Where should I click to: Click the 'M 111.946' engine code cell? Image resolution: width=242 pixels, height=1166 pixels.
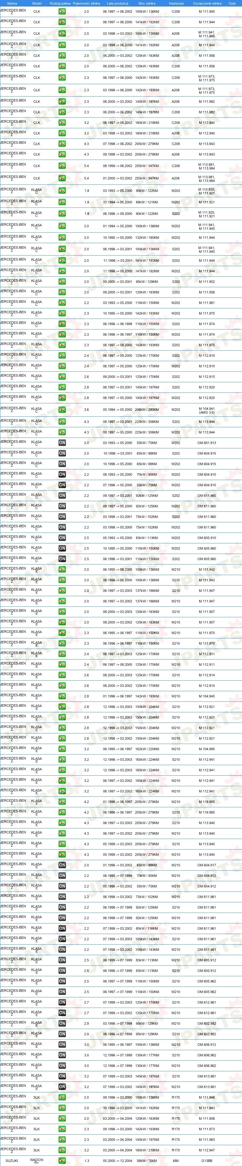207,1097
